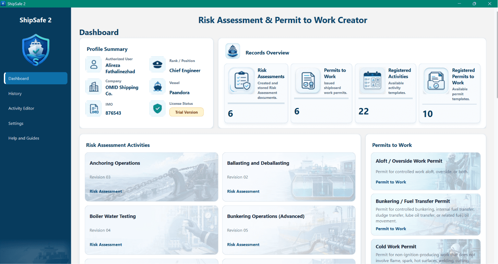Screen dimensions: 498x264
Task: Click the ShipSafe 2 sidebar title text
Action: click(35, 20)
